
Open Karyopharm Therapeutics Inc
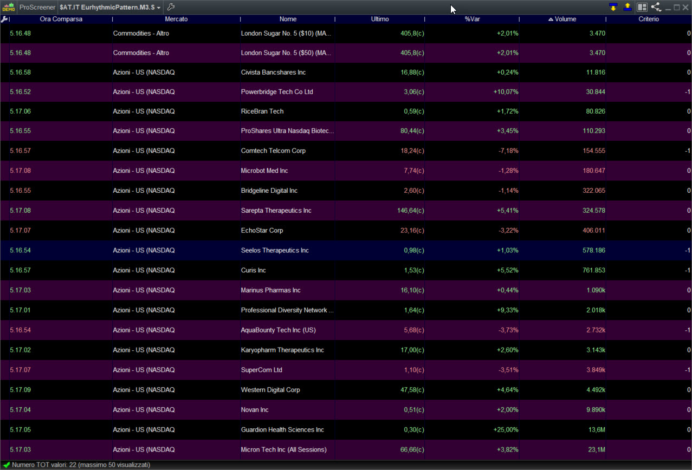[282, 350]
